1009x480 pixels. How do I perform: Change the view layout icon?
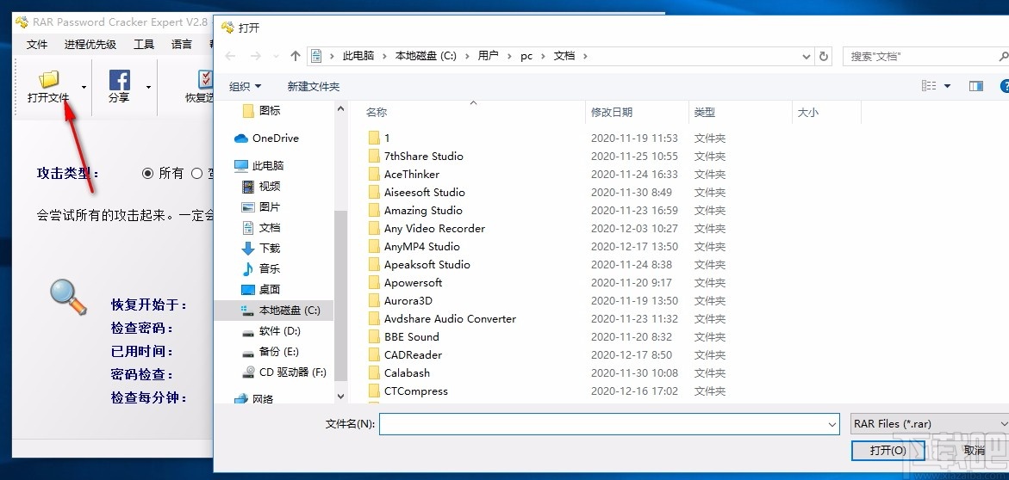coord(929,85)
